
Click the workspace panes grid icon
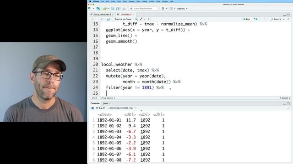[171, 9]
